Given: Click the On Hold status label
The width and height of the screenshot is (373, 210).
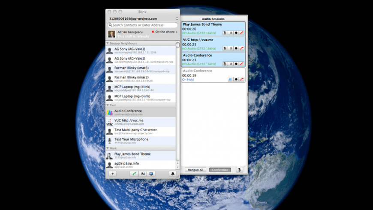Looking at the screenshot, I should 188,79.
